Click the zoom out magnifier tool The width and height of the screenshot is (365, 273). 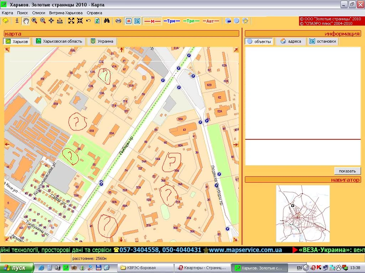click(43, 21)
